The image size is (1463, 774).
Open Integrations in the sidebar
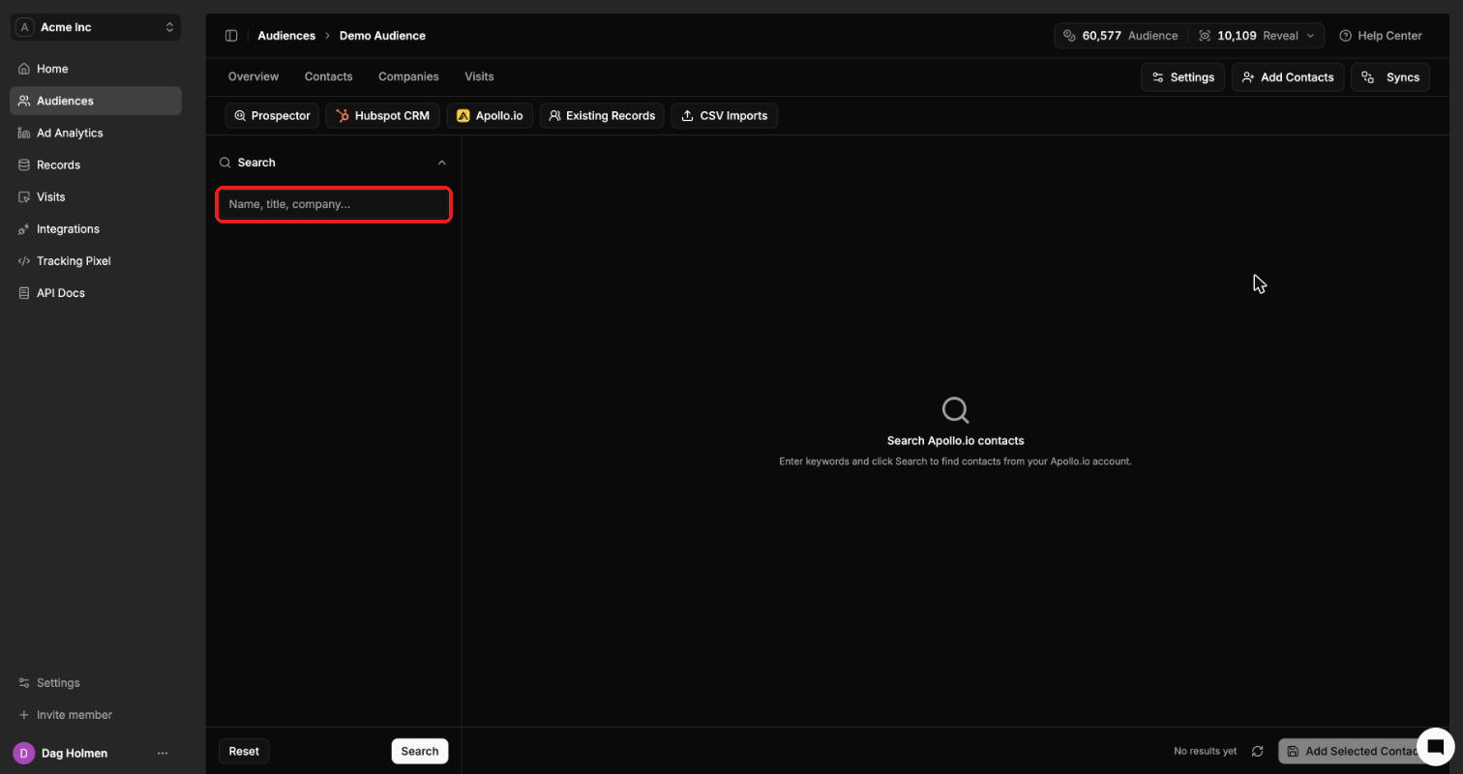click(x=96, y=228)
